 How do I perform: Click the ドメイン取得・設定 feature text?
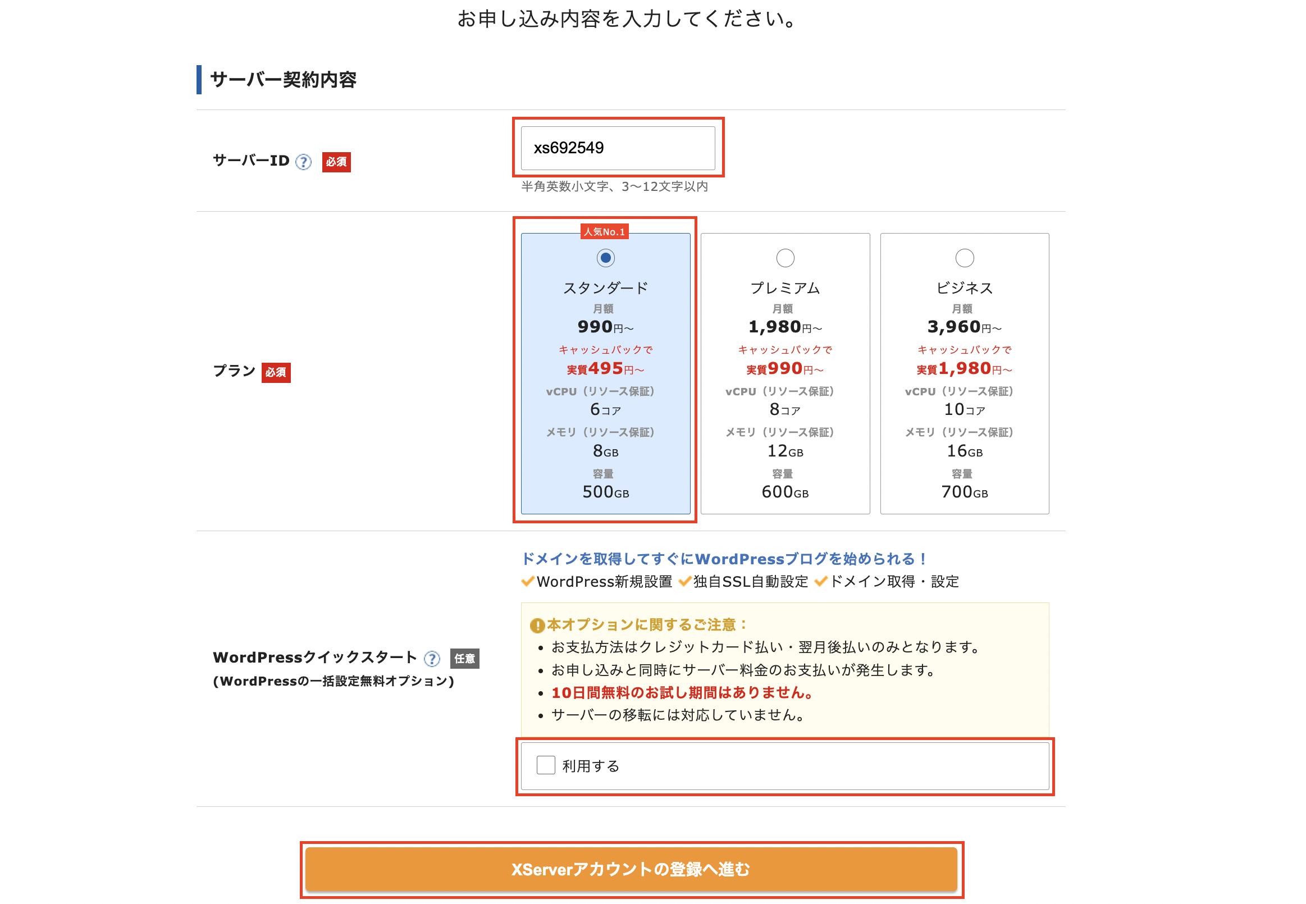(x=894, y=582)
